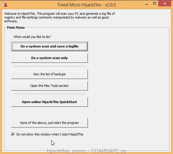This screenshot has width=173, height=154.
Task: Open the Misc Tools section
Action: tap(49, 86)
